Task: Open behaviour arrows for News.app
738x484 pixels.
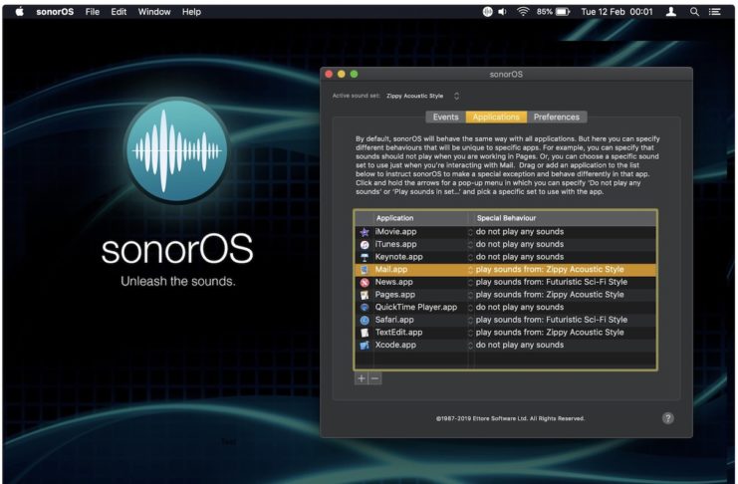Action: (470, 283)
